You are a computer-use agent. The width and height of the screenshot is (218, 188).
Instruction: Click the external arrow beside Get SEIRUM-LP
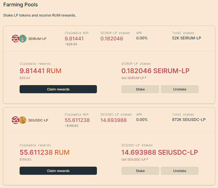[x=146, y=78]
